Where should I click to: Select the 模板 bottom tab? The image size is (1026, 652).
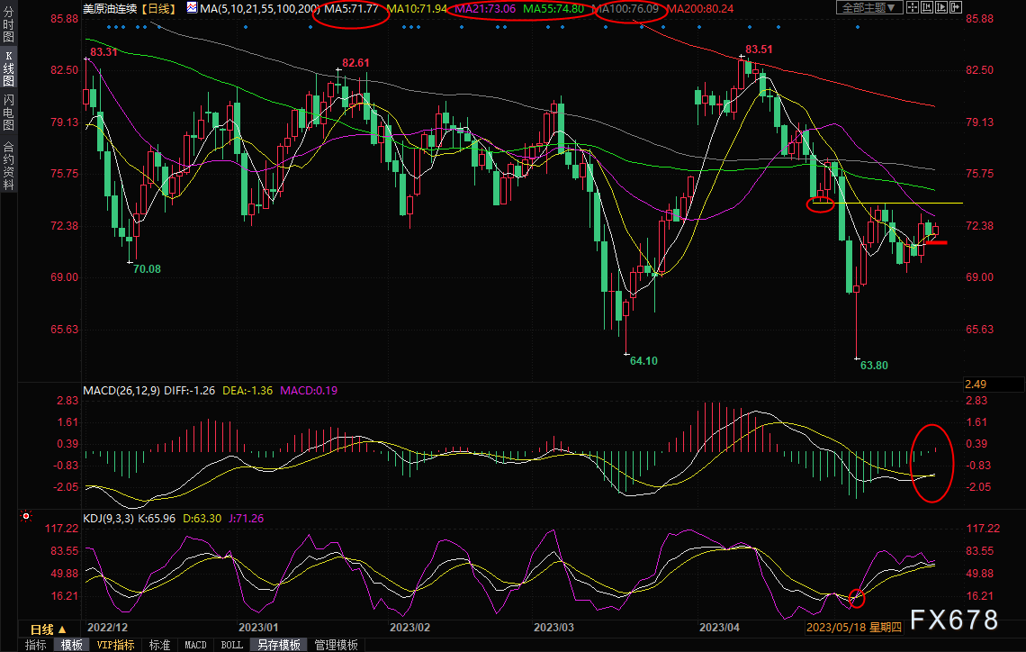71,645
